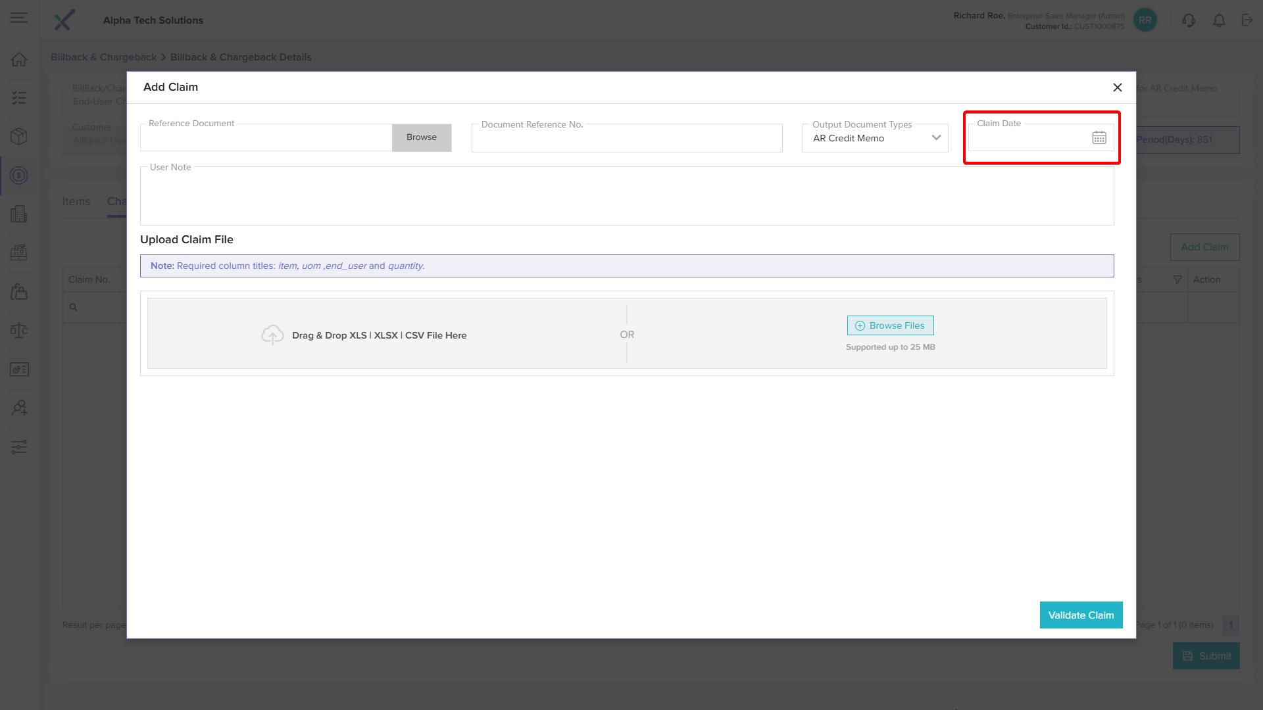Click the Browse Files button

890,325
